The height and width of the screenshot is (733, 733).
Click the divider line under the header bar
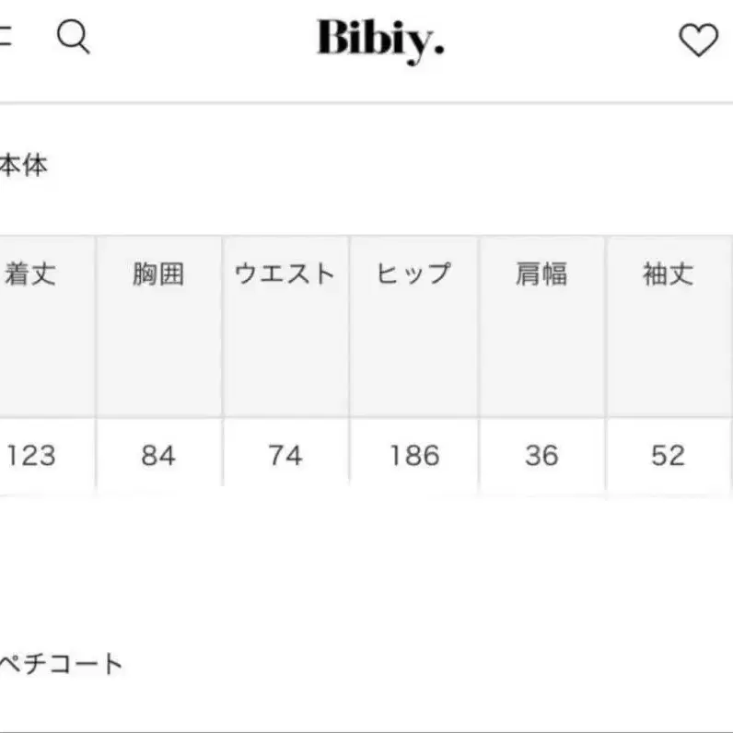pyautogui.click(x=366, y=102)
